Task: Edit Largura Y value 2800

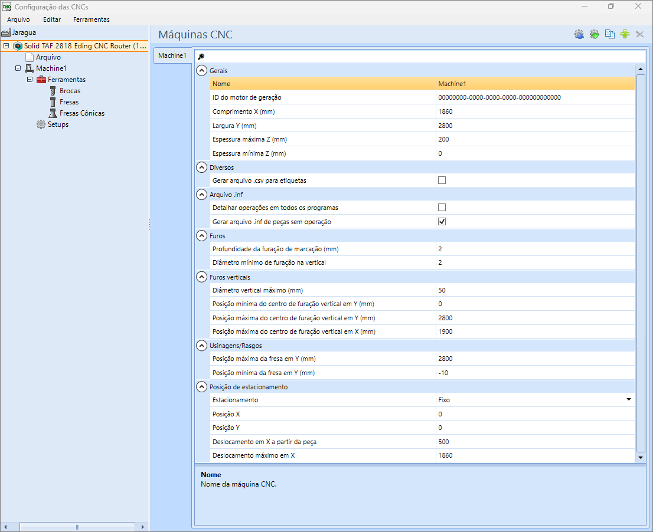Action: point(535,126)
